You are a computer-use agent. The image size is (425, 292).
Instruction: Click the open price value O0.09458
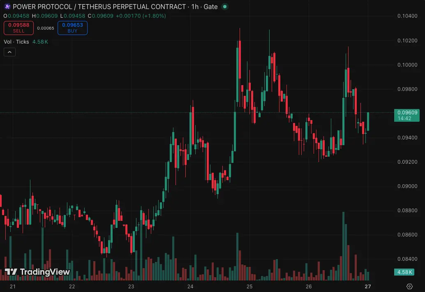(x=16, y=16)
